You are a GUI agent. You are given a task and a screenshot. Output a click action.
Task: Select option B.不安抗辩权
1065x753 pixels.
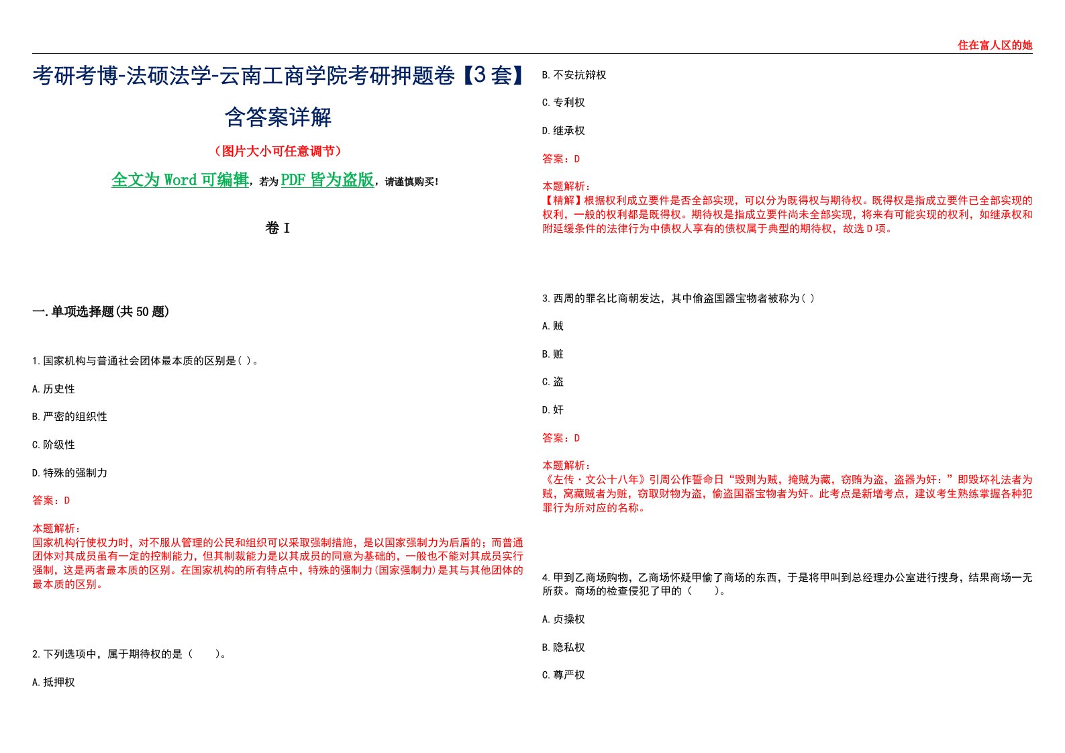[x=574, y=75]
